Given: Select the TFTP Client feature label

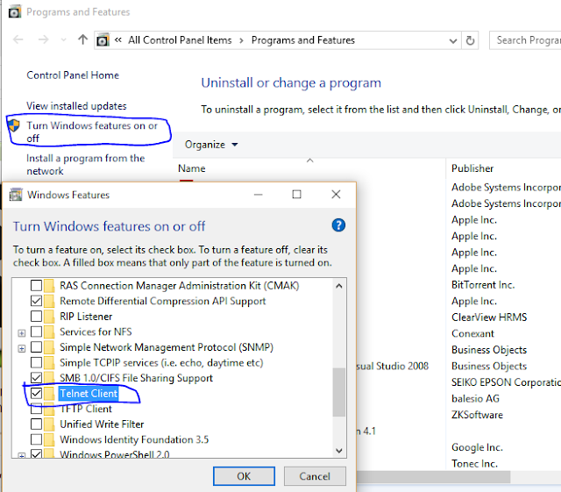Looking at the screenshot, I should 86,409.
